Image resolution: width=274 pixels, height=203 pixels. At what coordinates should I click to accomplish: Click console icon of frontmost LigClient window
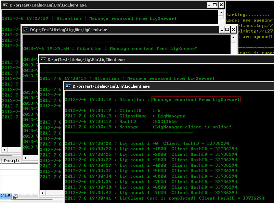(68, 86)
